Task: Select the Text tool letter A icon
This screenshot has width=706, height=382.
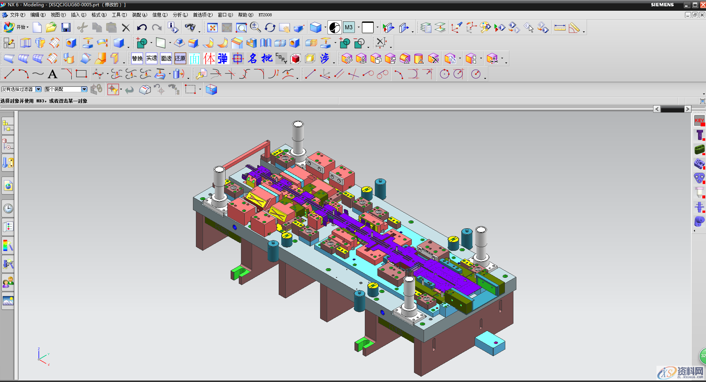Action: pyautogui.click(x=52, y=74)
